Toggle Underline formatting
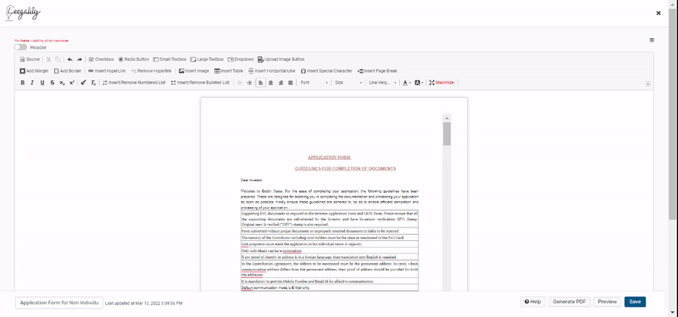Viewport: 678px width, 317px height. coord(42,82)
